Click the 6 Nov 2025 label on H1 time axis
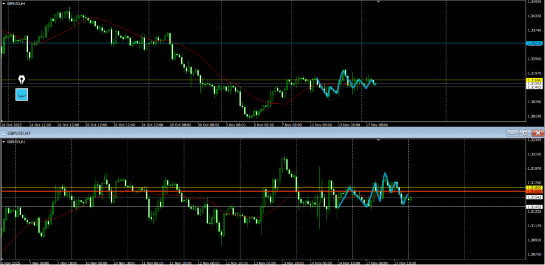545x265 pixels. tap(11, 262)
